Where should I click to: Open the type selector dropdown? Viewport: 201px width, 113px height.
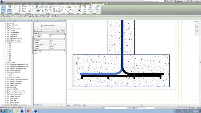click(x=65, y=26)
